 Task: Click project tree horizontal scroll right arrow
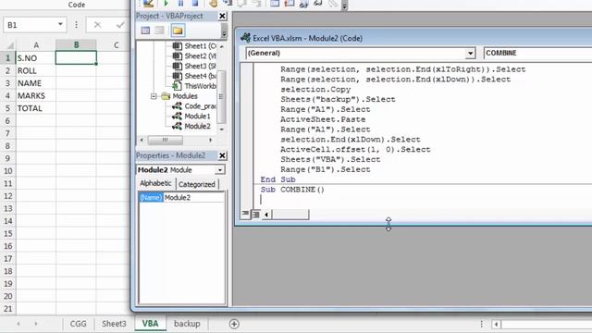click(210, 140)
